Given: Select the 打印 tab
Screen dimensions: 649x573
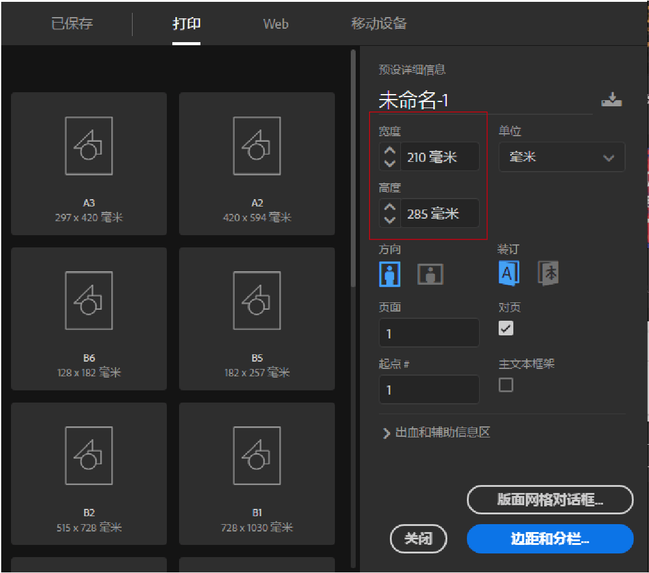Looking at the screenshot, I should tap(186, 24).
